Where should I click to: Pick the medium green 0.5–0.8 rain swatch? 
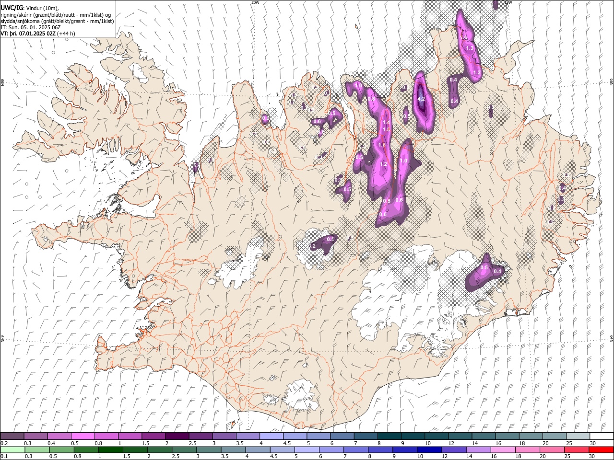tap(61, 449)
